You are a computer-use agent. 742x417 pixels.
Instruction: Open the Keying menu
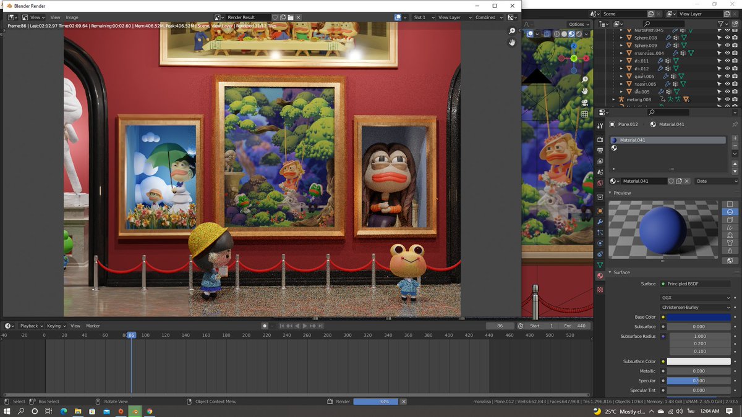[x=56, y=326]
